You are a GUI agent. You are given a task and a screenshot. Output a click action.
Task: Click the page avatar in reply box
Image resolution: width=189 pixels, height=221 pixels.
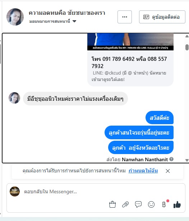(15, 191)
